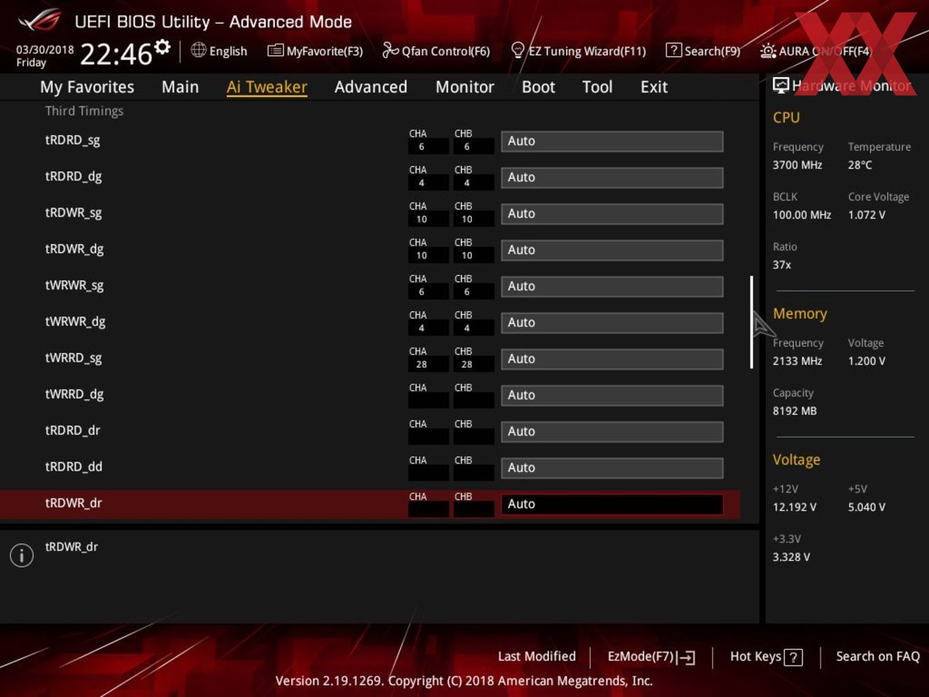Open Search(F9)

coord(703,51)
